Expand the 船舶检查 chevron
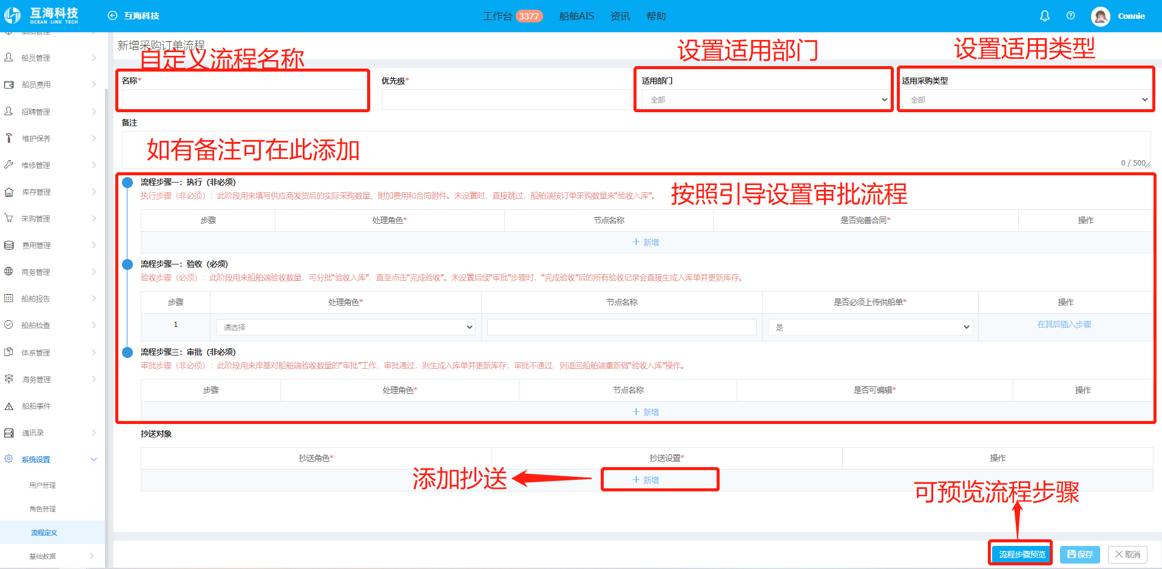 (94, 325)
